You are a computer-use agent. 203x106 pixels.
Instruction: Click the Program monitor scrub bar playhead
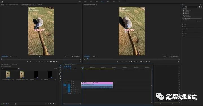[88, 59]
